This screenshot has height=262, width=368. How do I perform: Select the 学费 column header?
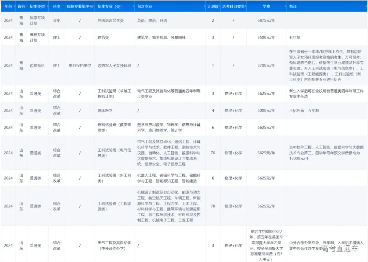click(x=267, y=6)
